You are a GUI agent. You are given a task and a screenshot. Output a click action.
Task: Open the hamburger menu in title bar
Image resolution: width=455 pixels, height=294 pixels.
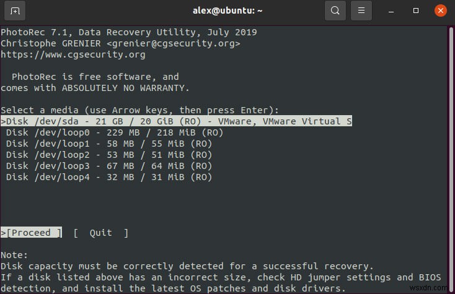coord(360,11)
